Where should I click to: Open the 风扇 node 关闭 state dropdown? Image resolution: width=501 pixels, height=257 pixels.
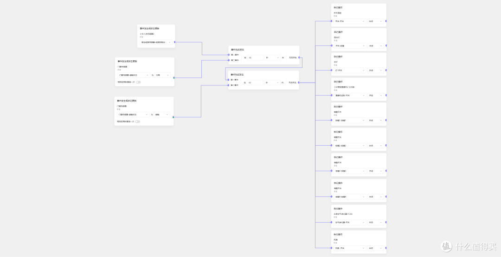pos(376,248)
